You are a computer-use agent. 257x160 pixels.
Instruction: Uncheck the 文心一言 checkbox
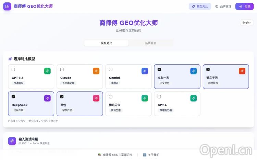click(159, 69)
